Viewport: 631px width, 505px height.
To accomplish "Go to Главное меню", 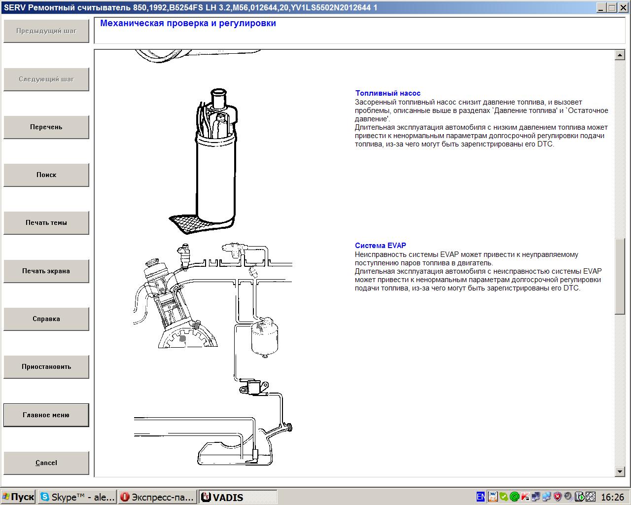I will tap(46, 415).
